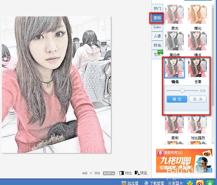Click the green plus share icon

coord(210,183)
